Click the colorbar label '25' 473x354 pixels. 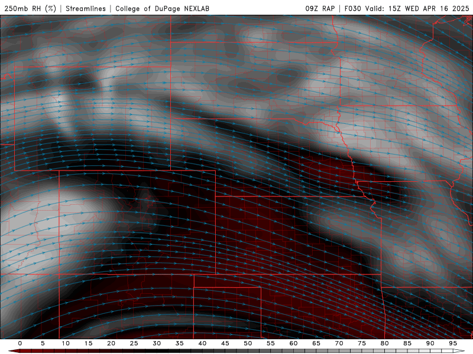[x=134, y=343]
